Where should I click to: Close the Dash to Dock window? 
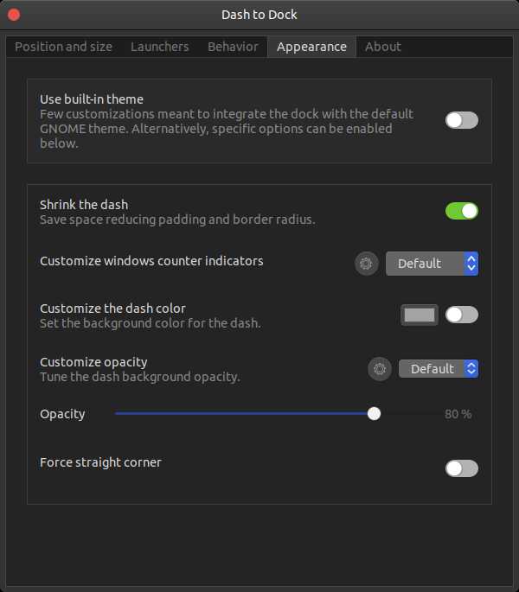(x=14, y=15)
